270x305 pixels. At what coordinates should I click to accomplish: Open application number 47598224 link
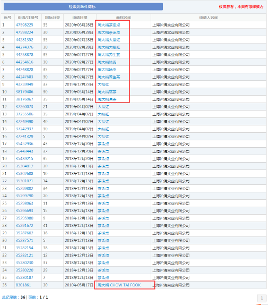(24, 32)
